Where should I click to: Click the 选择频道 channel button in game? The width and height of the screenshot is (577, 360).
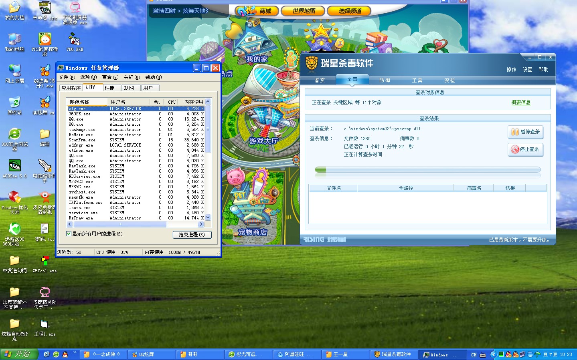(349, 11)
